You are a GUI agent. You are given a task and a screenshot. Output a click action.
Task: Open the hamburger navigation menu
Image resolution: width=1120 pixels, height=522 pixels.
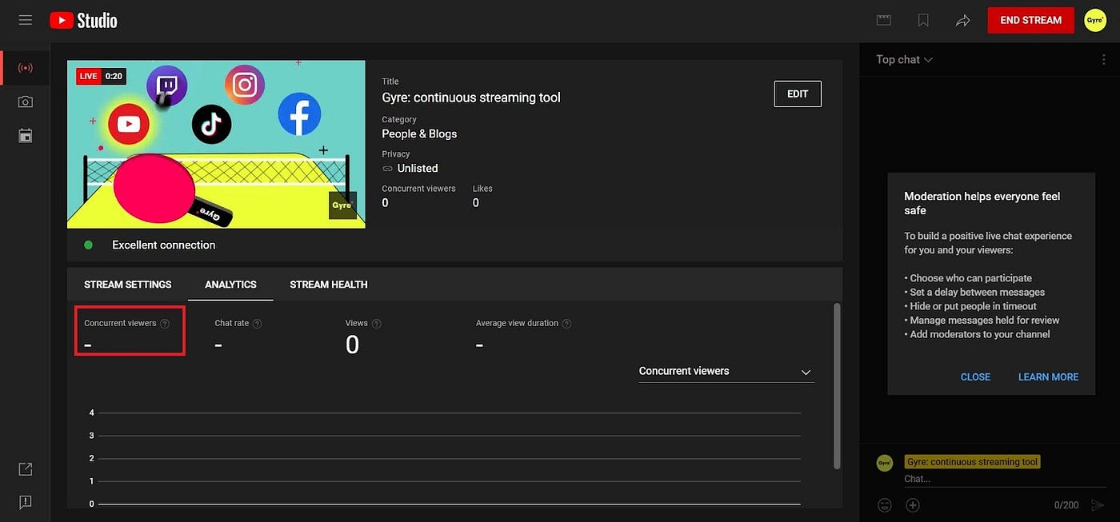[x=25, y=20]
